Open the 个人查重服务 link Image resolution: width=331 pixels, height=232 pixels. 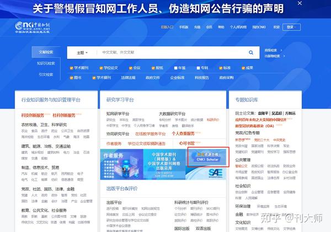coord(183,133)
